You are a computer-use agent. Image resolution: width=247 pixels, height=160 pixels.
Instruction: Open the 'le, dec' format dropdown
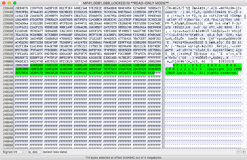(34, 152)
